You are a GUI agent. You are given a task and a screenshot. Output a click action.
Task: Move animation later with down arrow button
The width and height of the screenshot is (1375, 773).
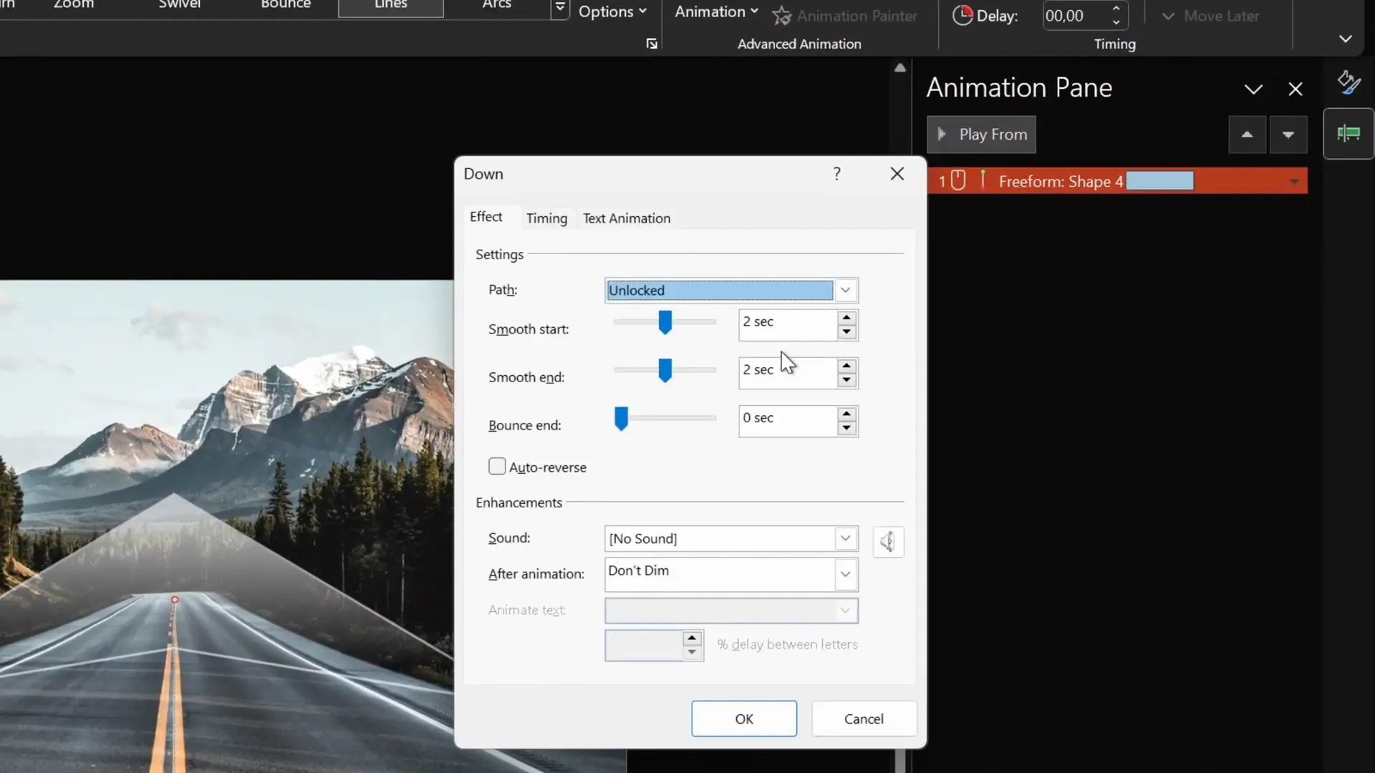[1288, 135]
